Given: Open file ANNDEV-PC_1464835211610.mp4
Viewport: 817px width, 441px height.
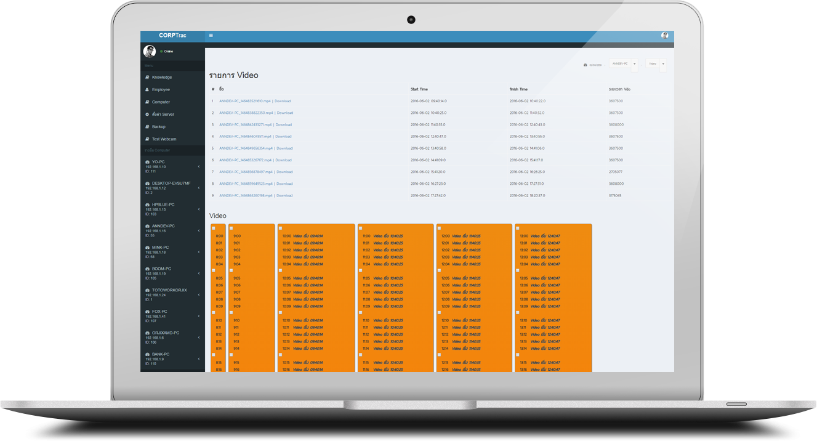Looking at the screenshot, I should (x=246, y=101).
